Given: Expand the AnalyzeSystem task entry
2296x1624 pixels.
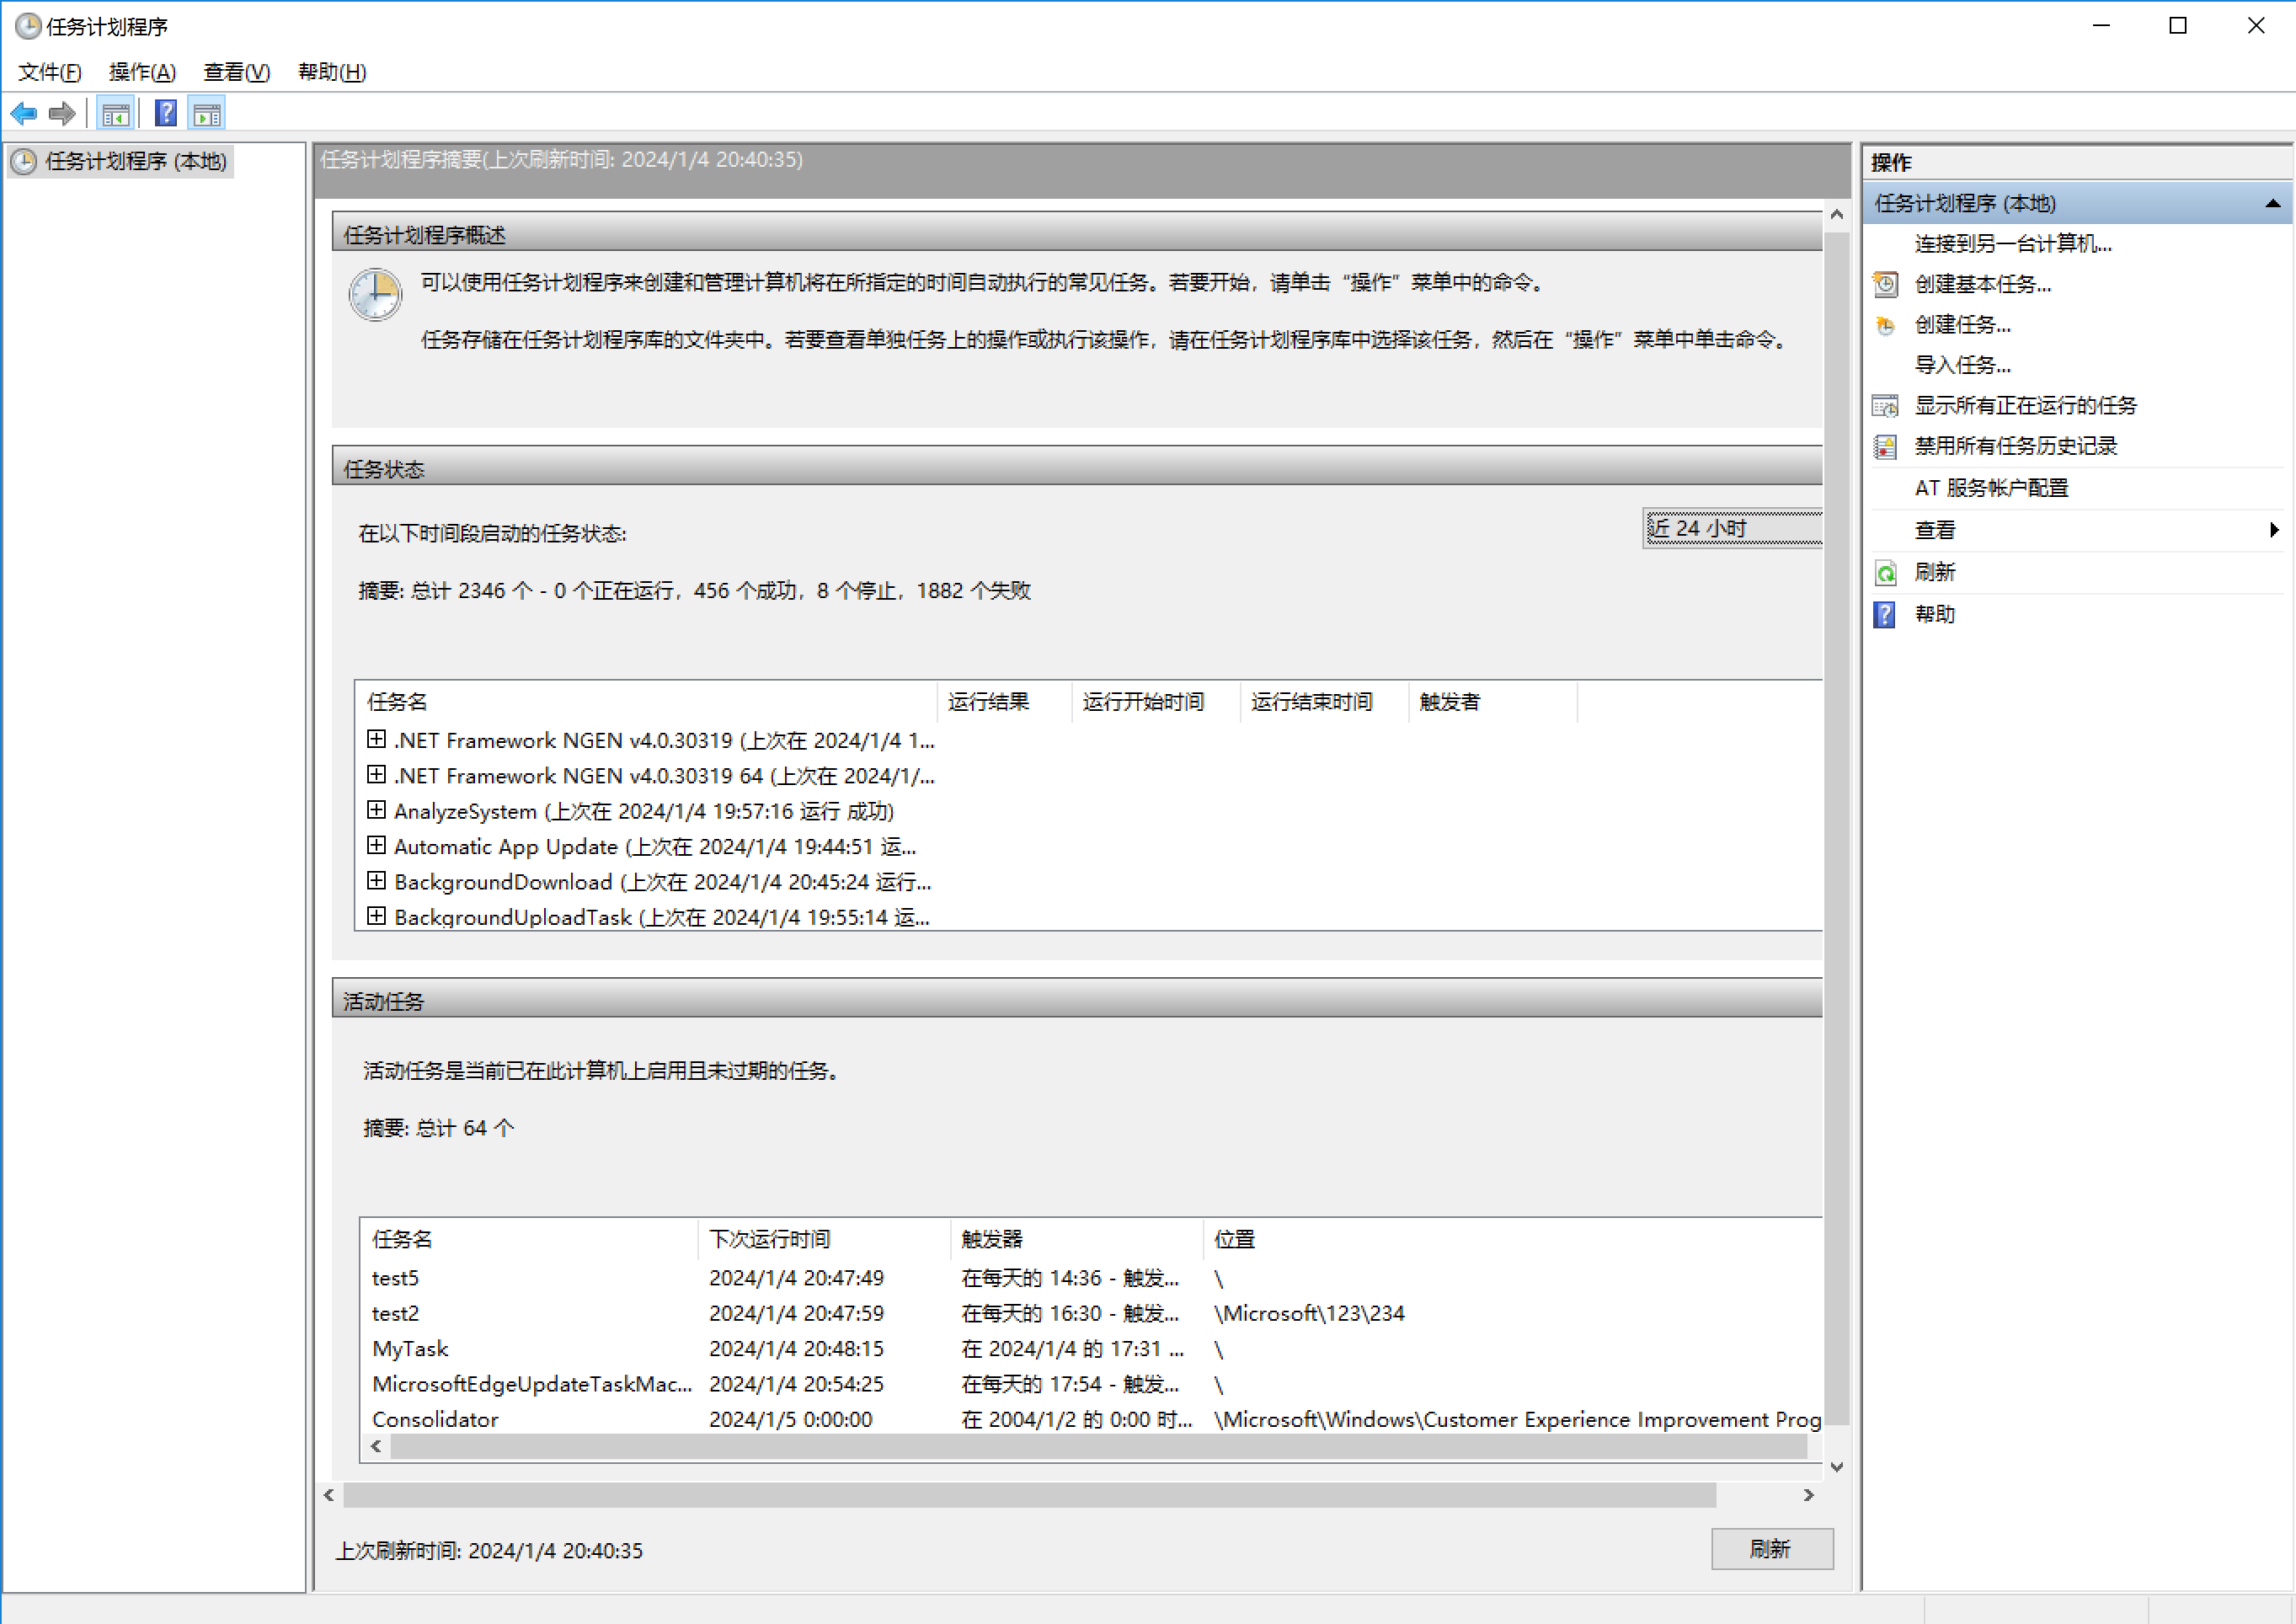Looking at the screenshot, I should click(x=376, y=809).
